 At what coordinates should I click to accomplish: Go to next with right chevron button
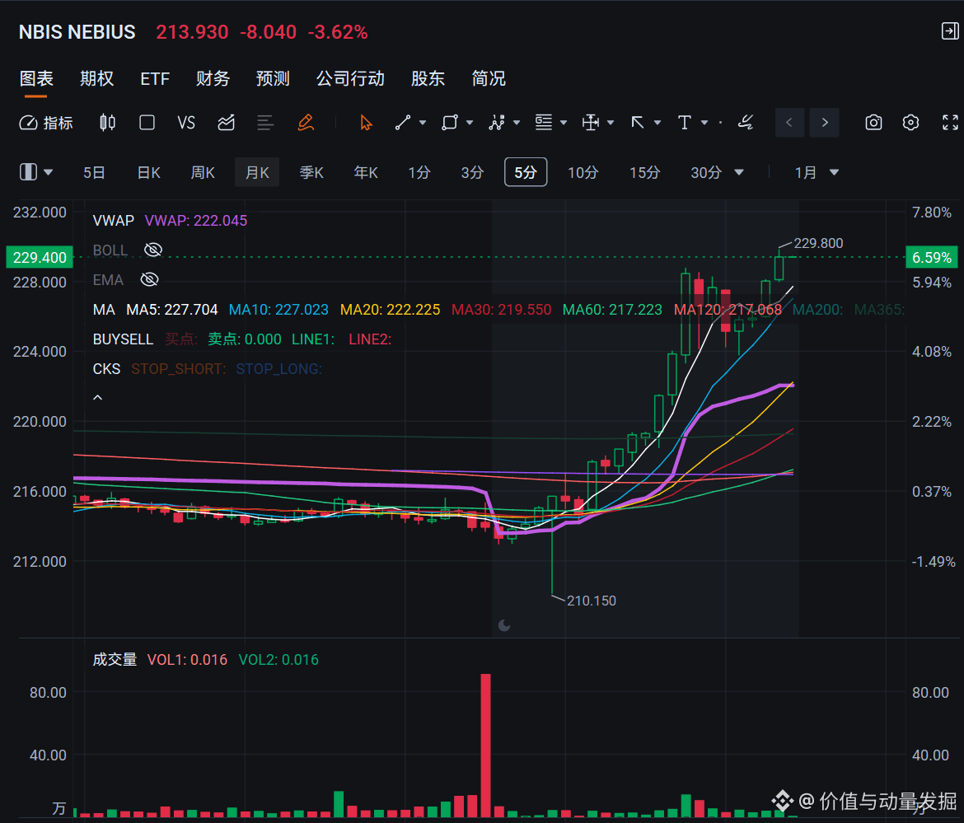[x=825, y=123]
